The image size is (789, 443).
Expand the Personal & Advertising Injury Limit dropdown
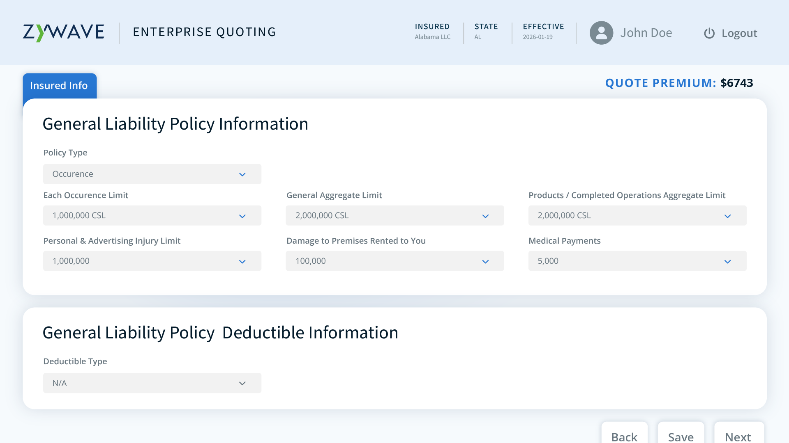pyautogui.click(x=152, y=261)
